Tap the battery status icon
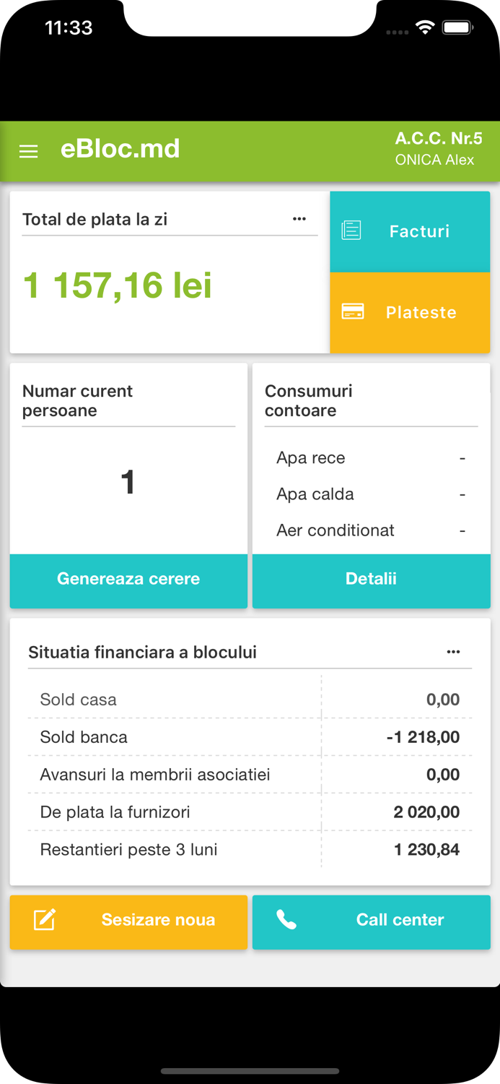Viewport: 500px width, 1084px height. click(x=457, y=28)
